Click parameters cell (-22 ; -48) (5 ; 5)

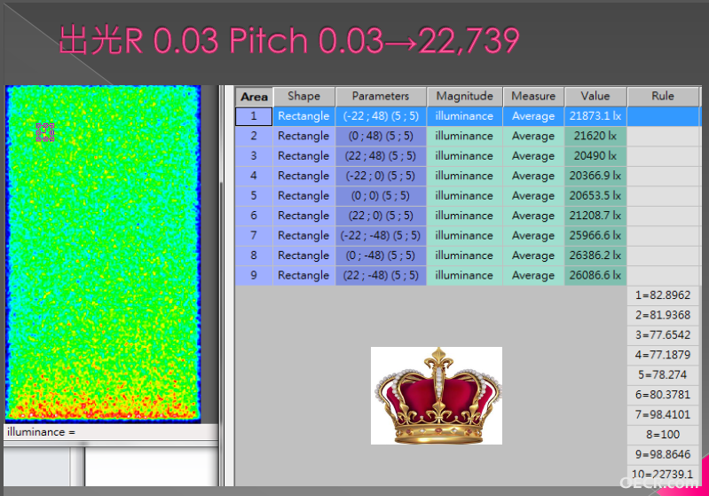381,235
